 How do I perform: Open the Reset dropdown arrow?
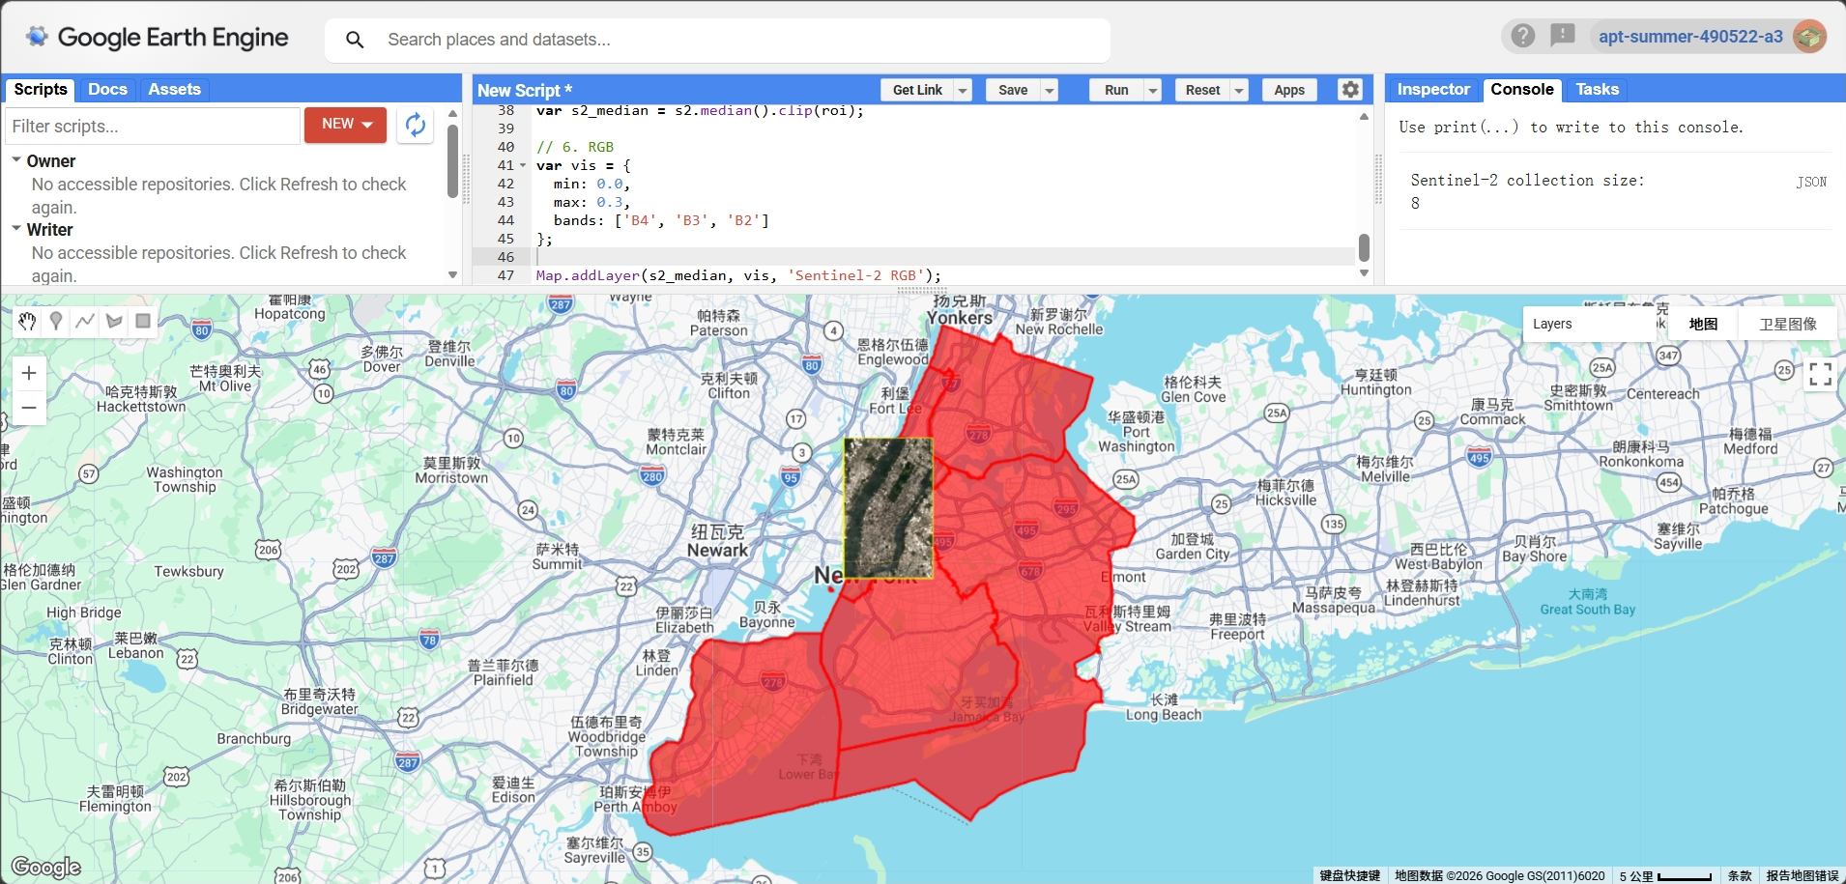1239,90
